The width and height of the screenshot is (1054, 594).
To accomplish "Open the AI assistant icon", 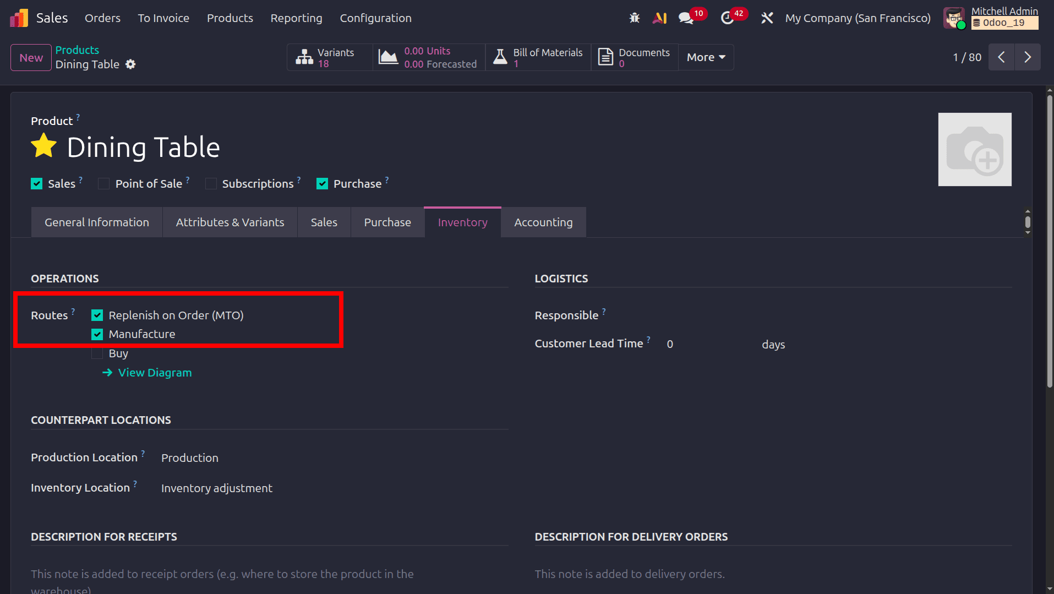I will click(x=659, y=18).
